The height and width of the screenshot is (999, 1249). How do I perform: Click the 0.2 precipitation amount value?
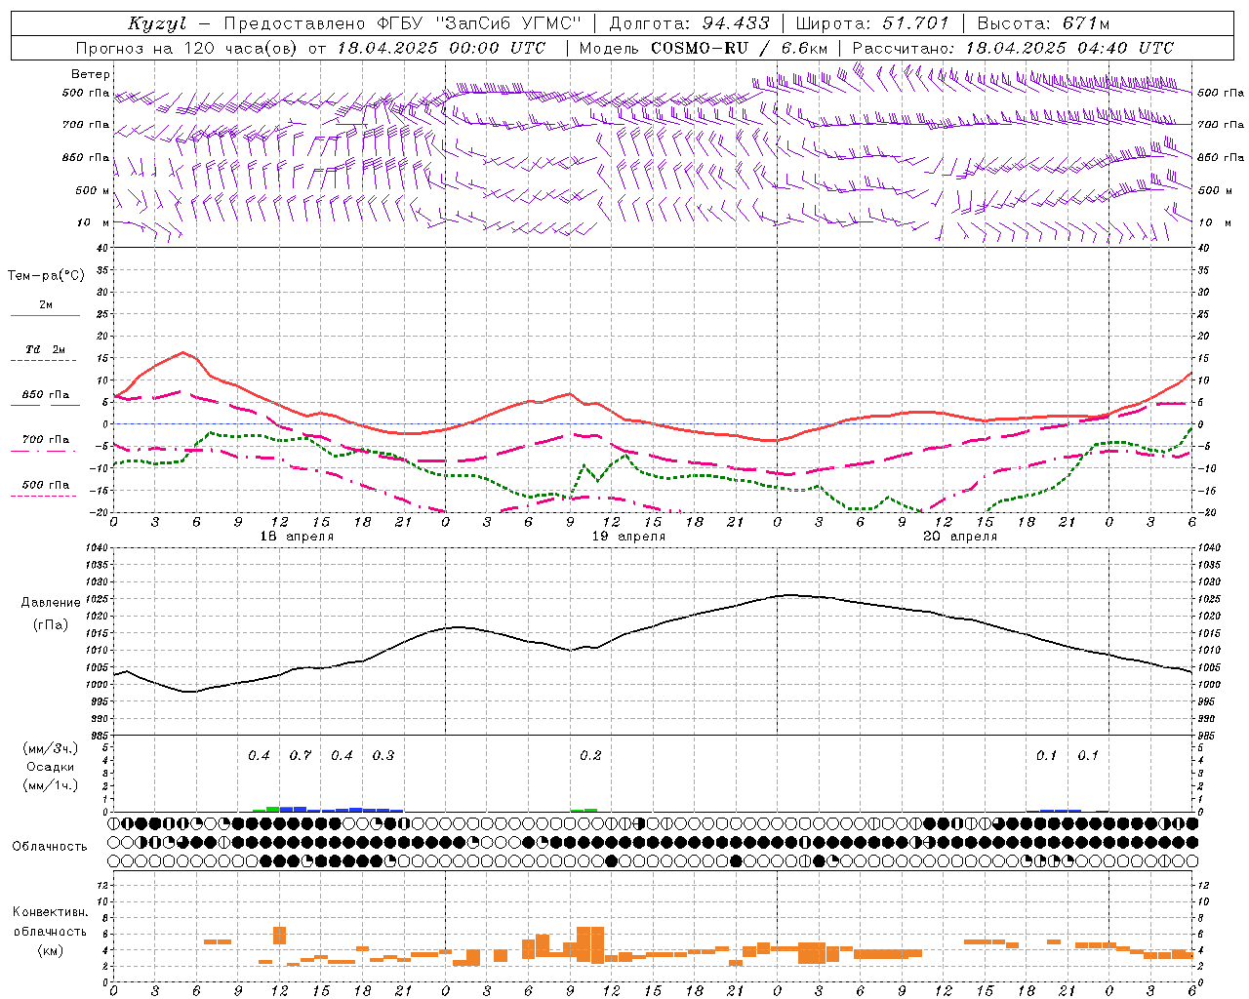pos(590,756)
